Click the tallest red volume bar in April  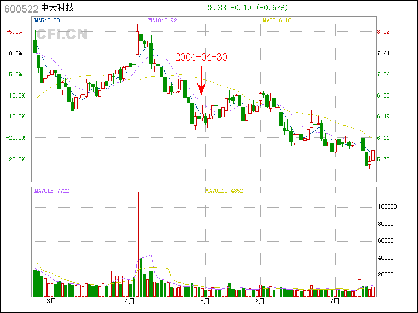pyautogui.click(x=137, y=244)
